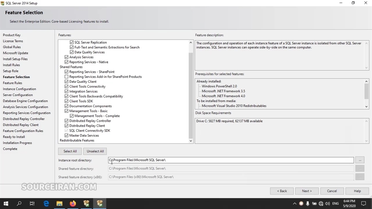
Task: Browse for instance root directory
Action: pos(360,160)
